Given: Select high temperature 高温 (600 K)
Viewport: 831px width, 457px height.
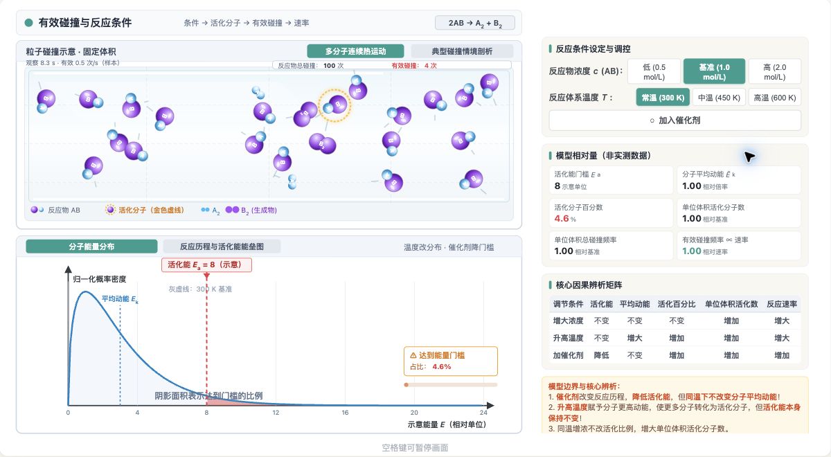Looking at the screenshot, I should click(774, 98).
